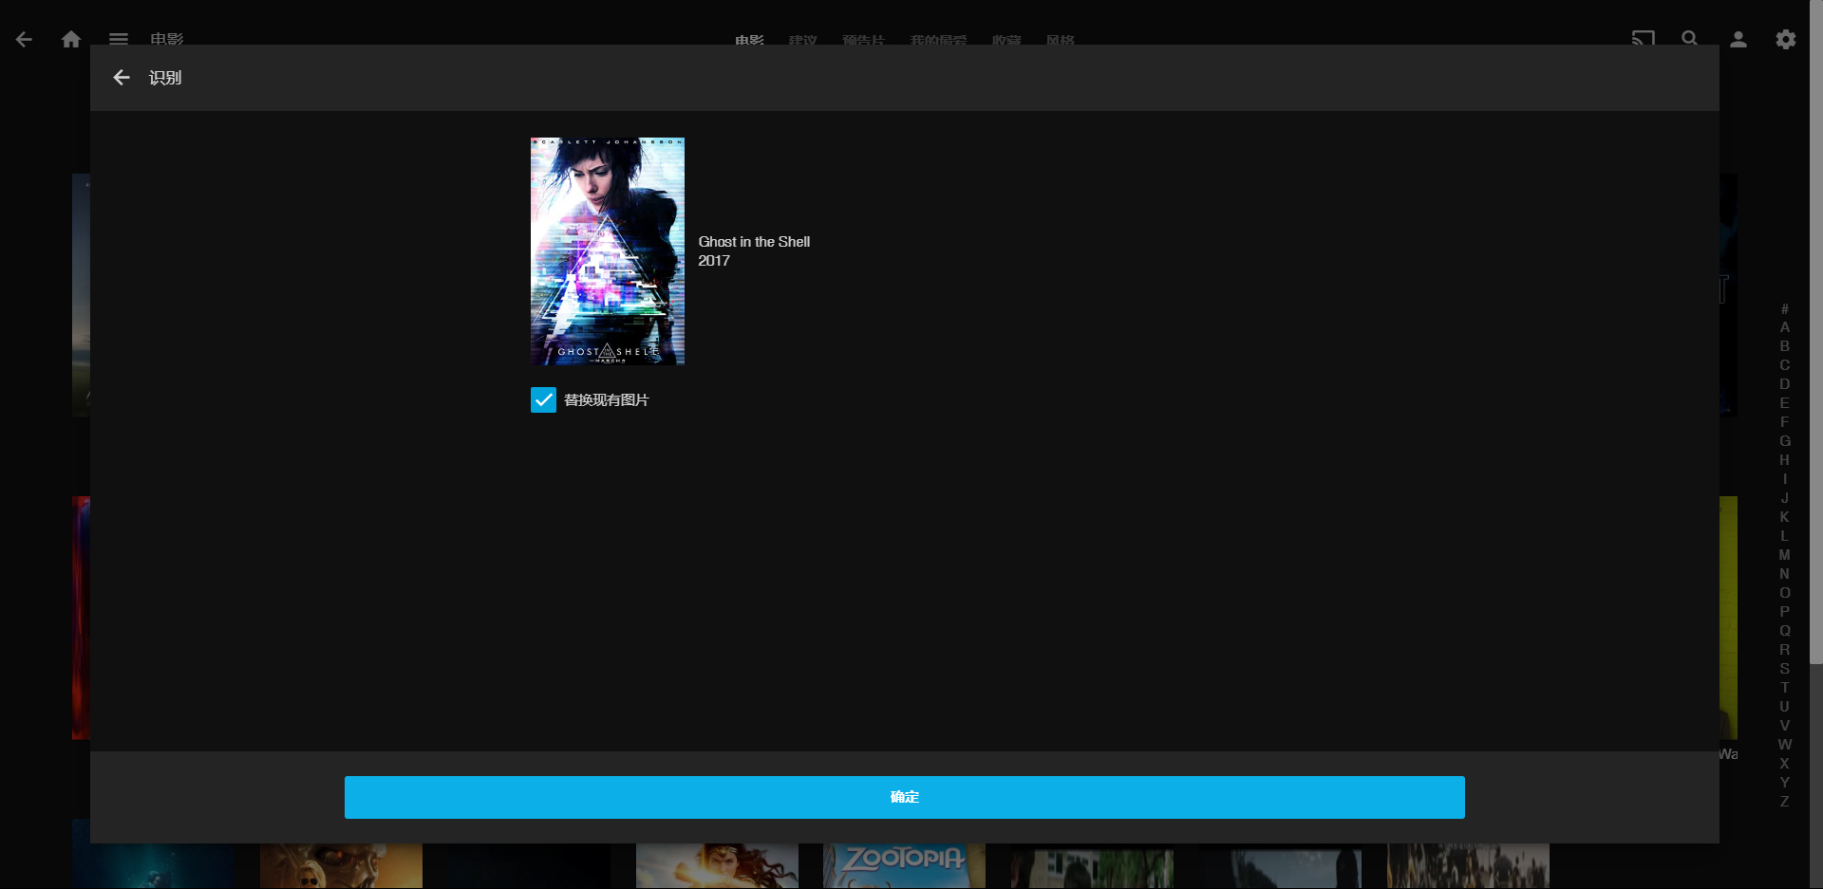1823x889 pixels.
Task: Click the 确定 confirm button
Action: coord(905,797)
